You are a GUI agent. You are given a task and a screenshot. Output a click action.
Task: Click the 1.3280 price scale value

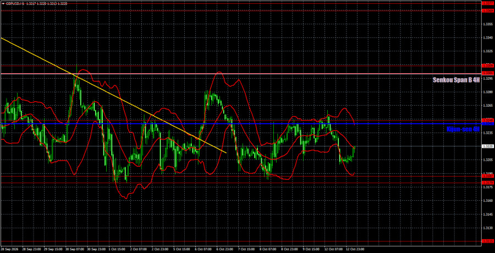click(x=487, y=92)
